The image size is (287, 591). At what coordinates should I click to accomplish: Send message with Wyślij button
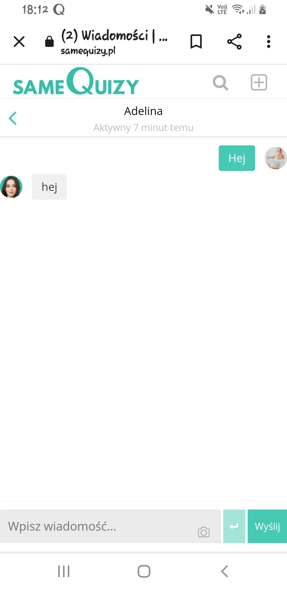point(267,526)
